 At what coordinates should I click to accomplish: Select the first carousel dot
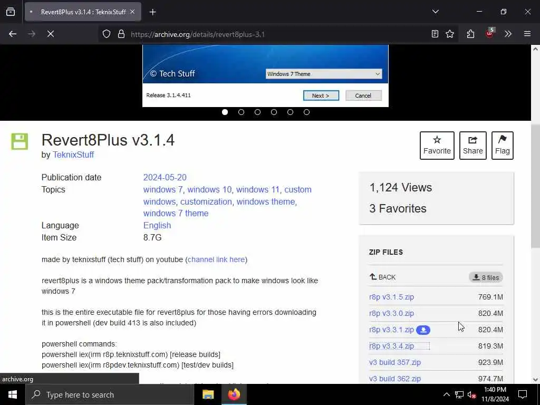(225, 112)
